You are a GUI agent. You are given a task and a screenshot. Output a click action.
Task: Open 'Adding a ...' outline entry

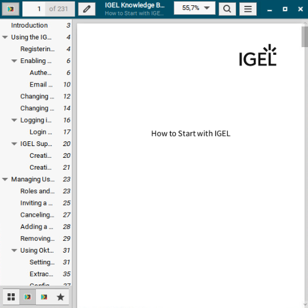pos(37,227)
